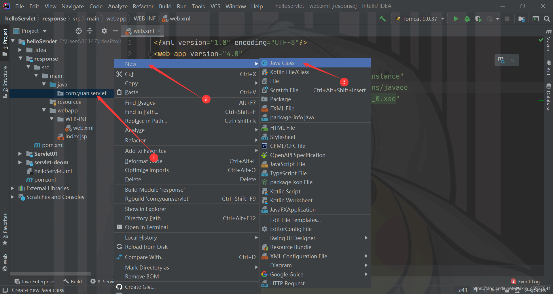Image resolution: width=553 pixels, height=294 pixels.
Task: Open the Web tool window
Action: pos(5,262)
